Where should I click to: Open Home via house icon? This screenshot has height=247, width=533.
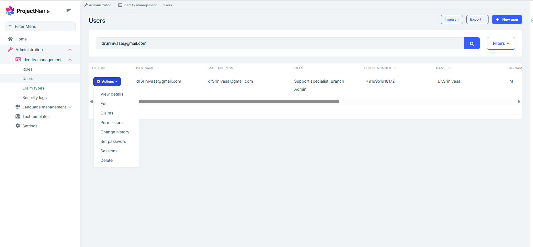(10, 39)
